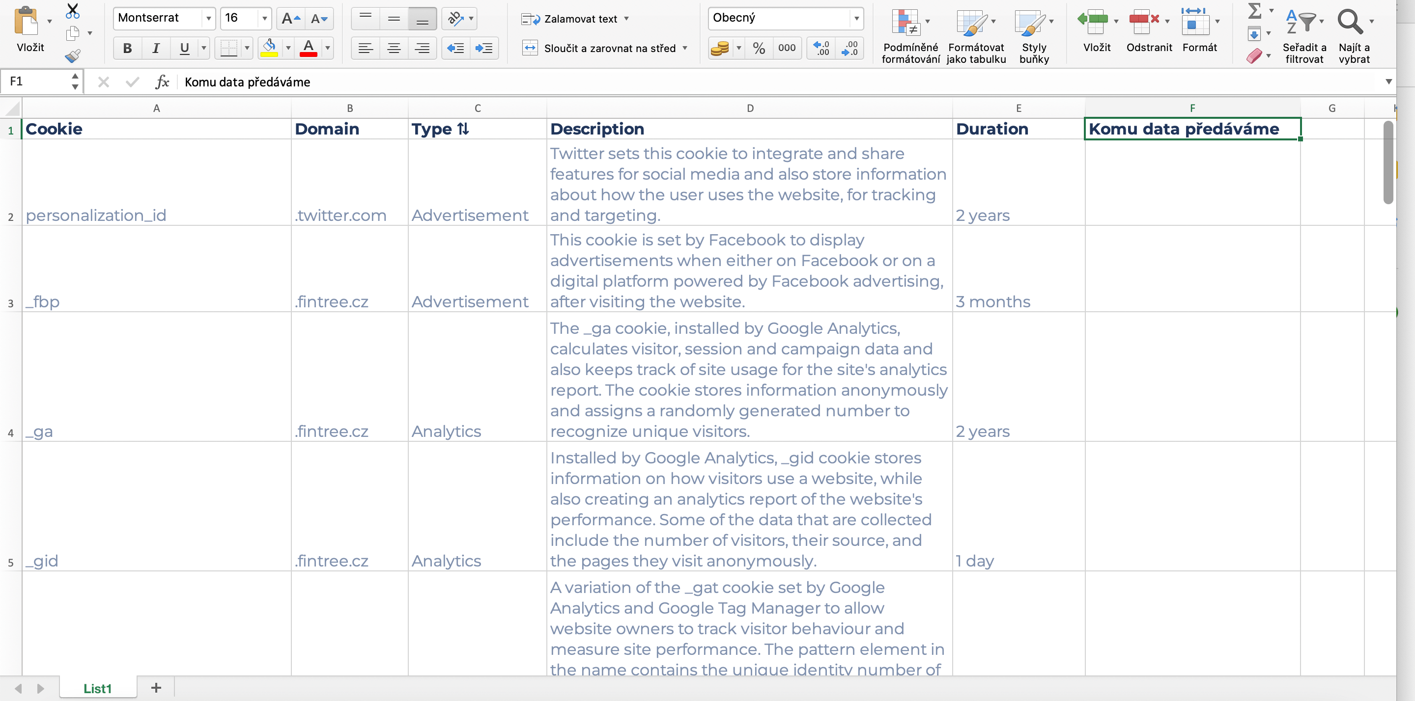Screen dimensions: 1415x701
Task: Click the Copy icon
Action: click(x=73, y=33)
